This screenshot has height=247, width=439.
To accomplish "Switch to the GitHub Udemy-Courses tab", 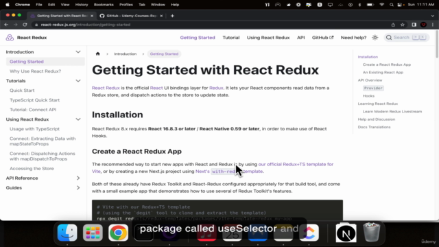I will (131, 16).
